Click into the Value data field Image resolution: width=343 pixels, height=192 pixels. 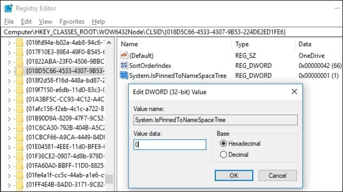click(x=170, y=145)
